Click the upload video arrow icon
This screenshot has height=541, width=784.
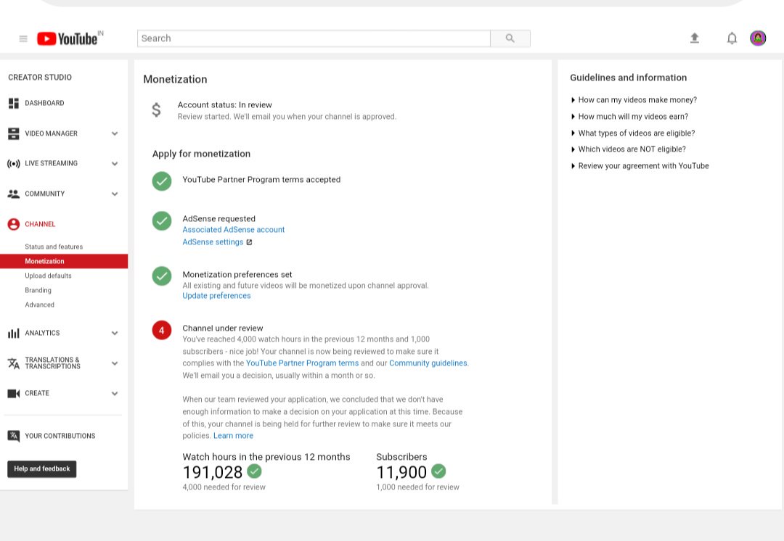[694, 38]
